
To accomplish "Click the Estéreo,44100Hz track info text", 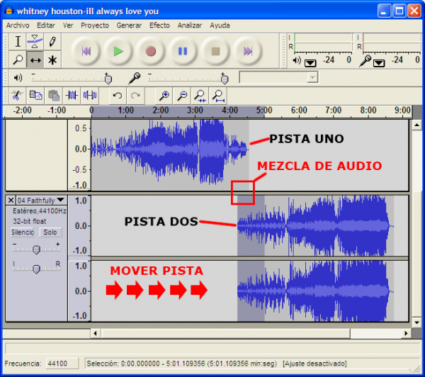I will pos(40,210).
